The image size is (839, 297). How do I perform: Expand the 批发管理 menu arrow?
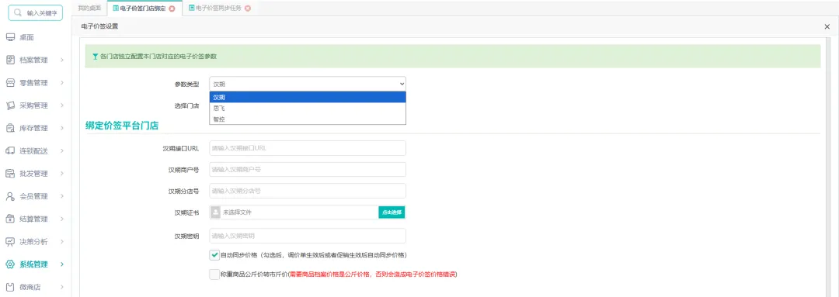pyautogui.click(x=62, y=174)
